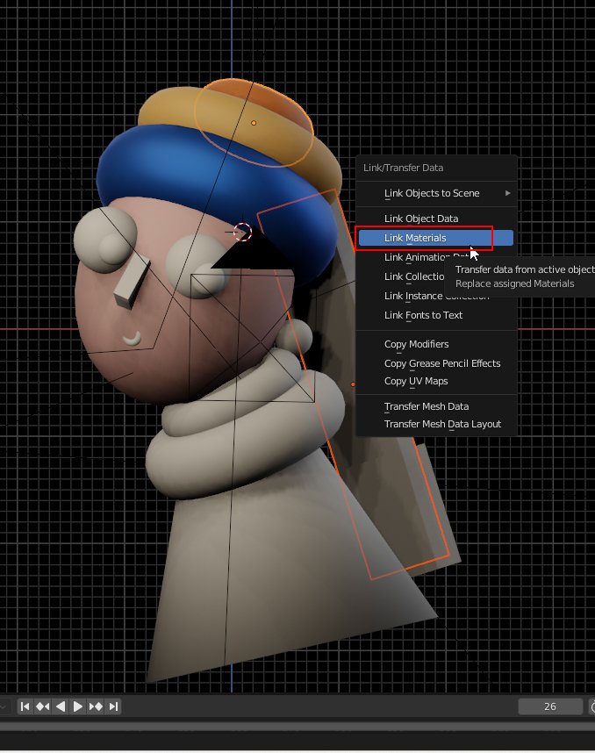
Task: Choose Copy Grease Pencil Effects
Action: tap(436, 363)
